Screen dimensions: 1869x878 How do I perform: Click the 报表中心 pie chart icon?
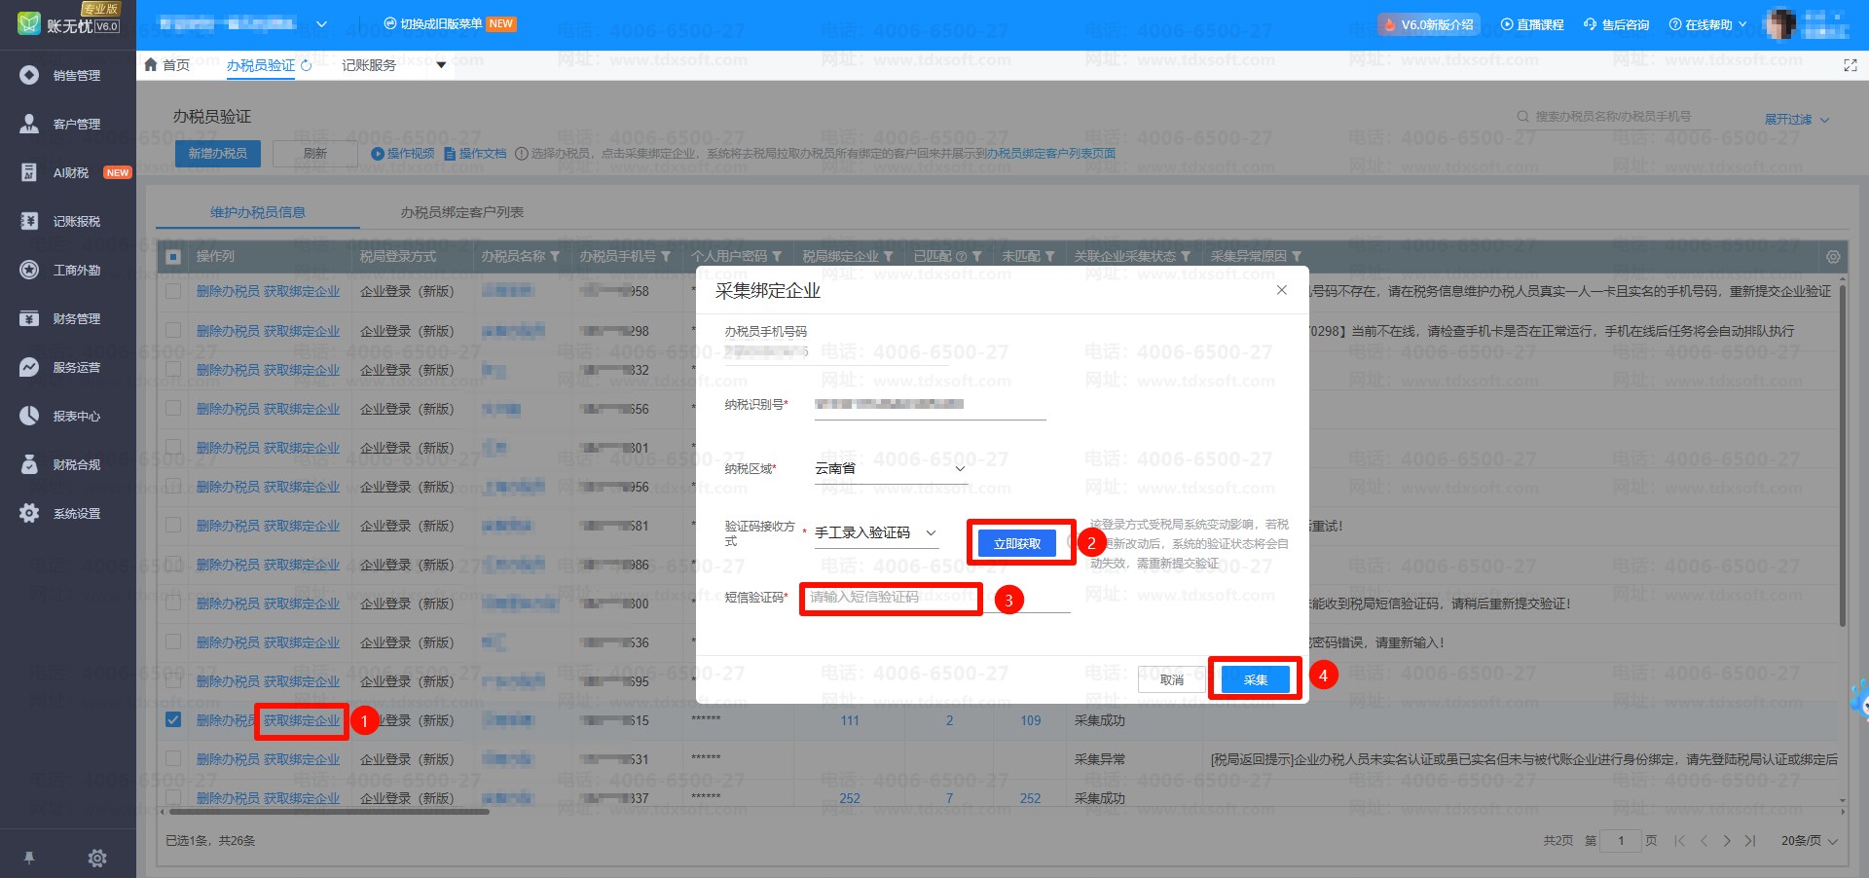point(29,416)
